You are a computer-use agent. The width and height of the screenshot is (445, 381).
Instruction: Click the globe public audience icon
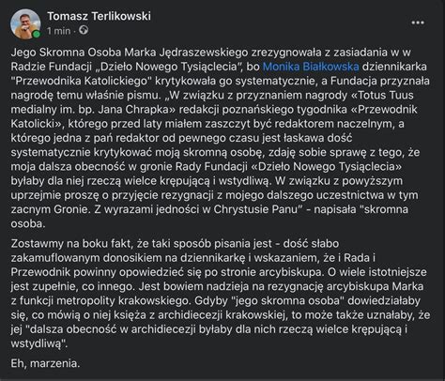coord(84,30)
